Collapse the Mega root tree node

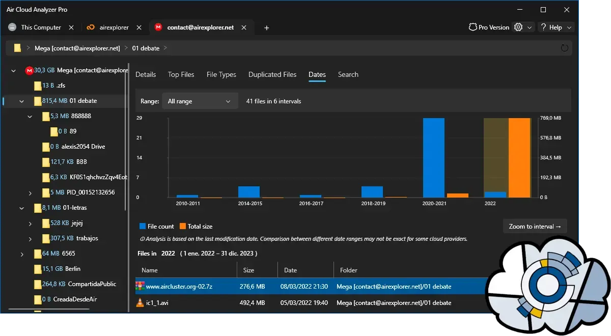[14, 71]
